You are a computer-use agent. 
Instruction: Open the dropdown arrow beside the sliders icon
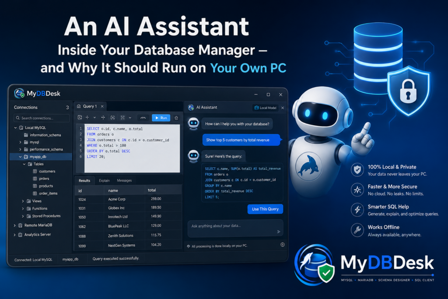click(x=130, y=117)
